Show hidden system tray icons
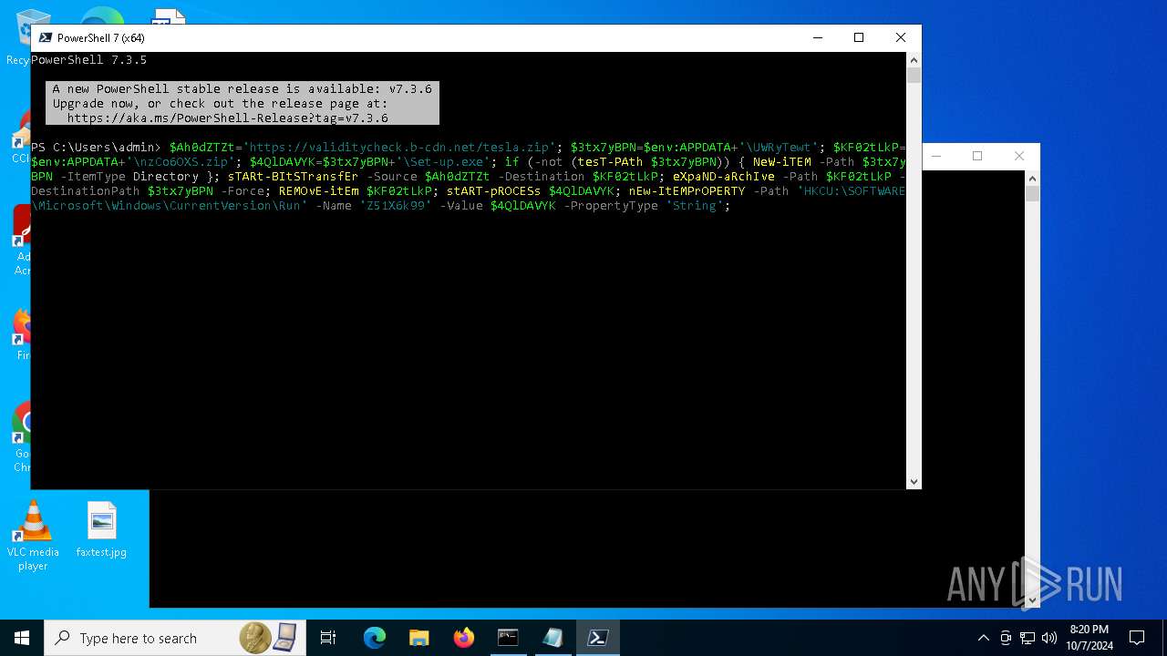 (983, 638)
